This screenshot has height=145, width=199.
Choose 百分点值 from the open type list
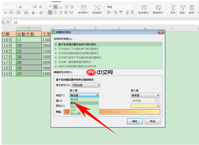pyautogui.click(x=75, y=114)
